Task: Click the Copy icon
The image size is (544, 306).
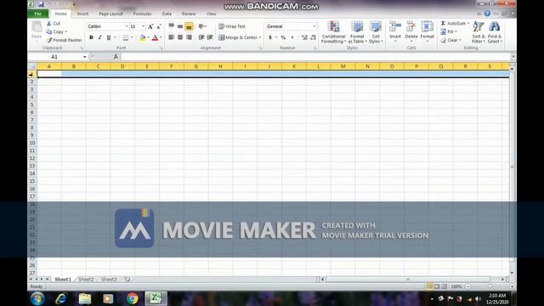Action: 49,31
